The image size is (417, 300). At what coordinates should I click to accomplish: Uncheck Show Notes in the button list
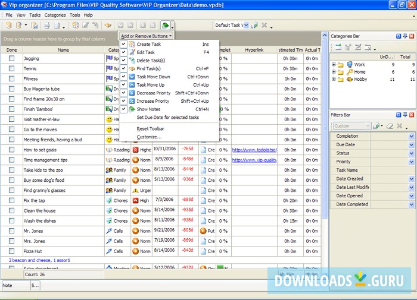point(124,109)
